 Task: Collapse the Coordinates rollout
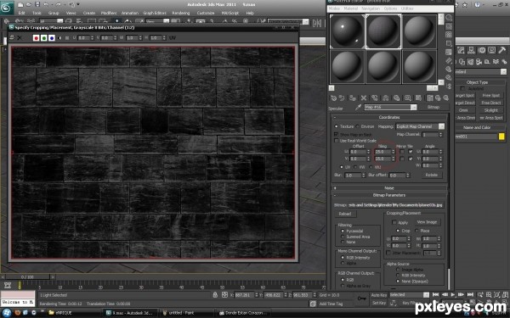(389, 117)
